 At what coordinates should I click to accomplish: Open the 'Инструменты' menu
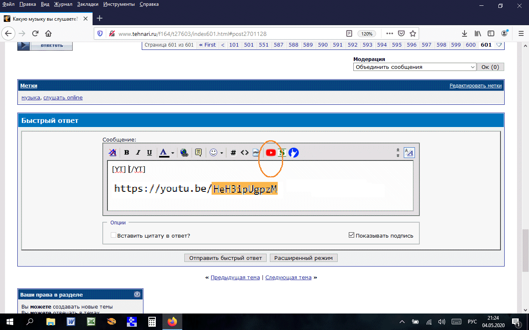tap(119, 4)
